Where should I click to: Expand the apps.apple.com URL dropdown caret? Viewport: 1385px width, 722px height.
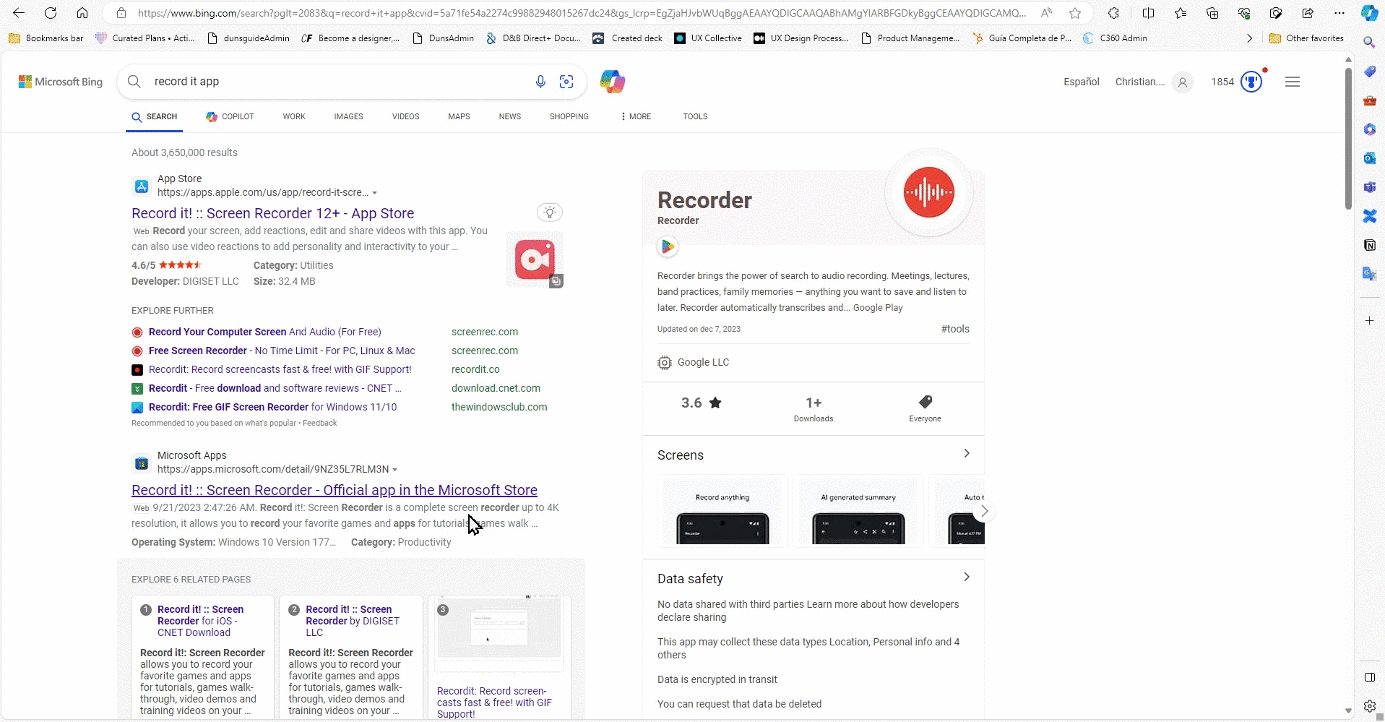point(374,193)
